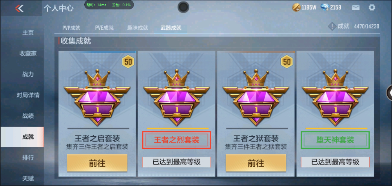Go to 排行 in the sidebar
The image size is (392, 186).
pyautogui.click(x=28, y=158)
